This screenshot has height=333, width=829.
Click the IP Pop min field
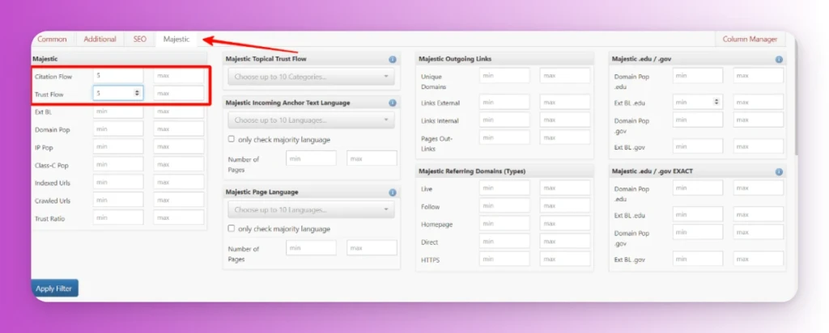pos(118,147)
